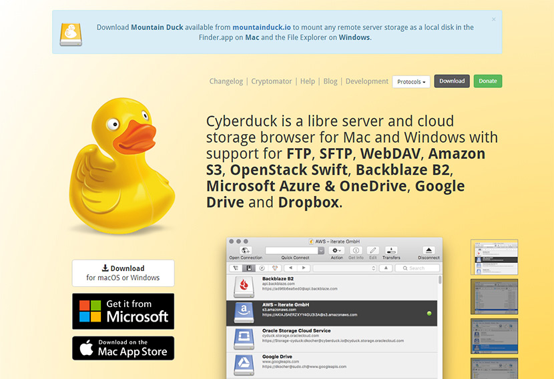
Task: Select the first screenshot thumbnail
Action: point(494,257)
